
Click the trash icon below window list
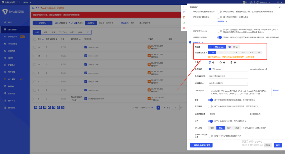point(63,107)
